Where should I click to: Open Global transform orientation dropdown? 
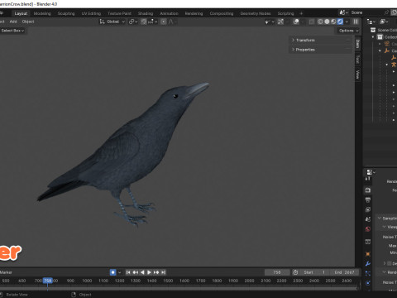click(112, 22)
